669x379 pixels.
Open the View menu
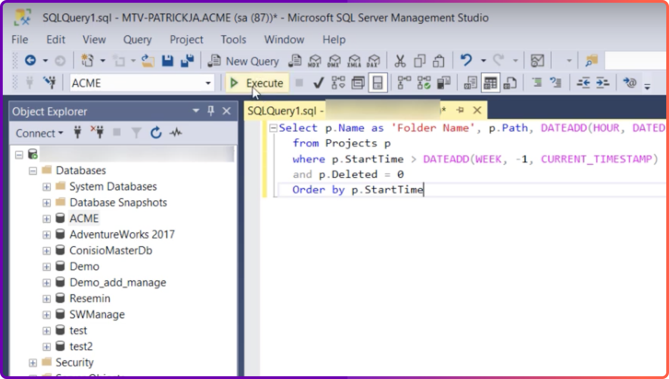coord(94,39)
